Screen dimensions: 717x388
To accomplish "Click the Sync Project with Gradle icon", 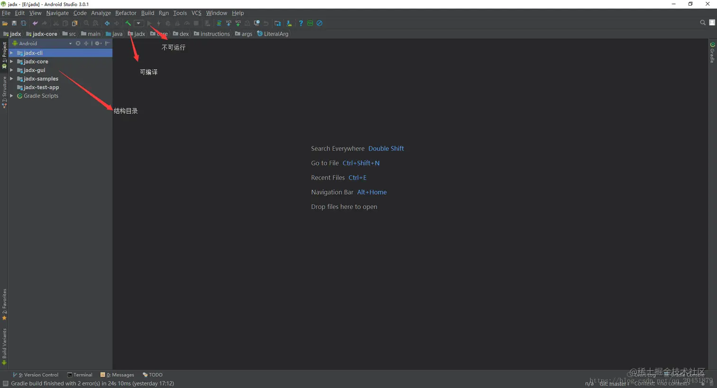I will 219,23.
